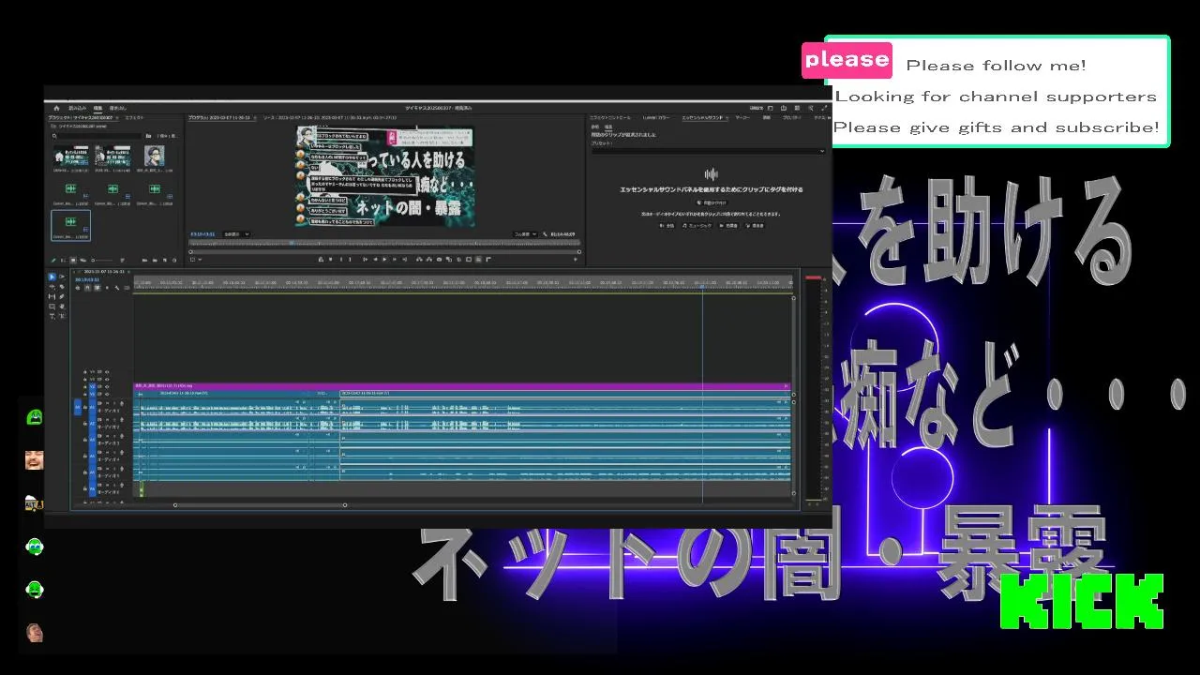Click the Home icon in Premiere header
Viewport: 1200px width, 675px height.
(56, 108)
